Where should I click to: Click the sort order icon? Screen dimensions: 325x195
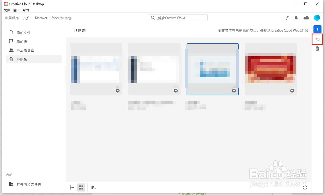[x=94, y=187]
